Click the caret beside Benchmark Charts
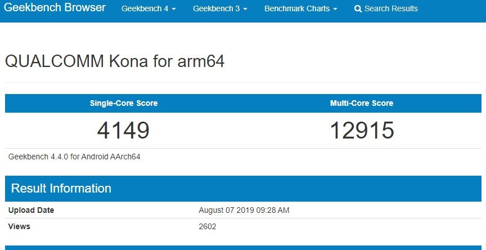Viewport: 486px width, 250px height. point(335,10)
